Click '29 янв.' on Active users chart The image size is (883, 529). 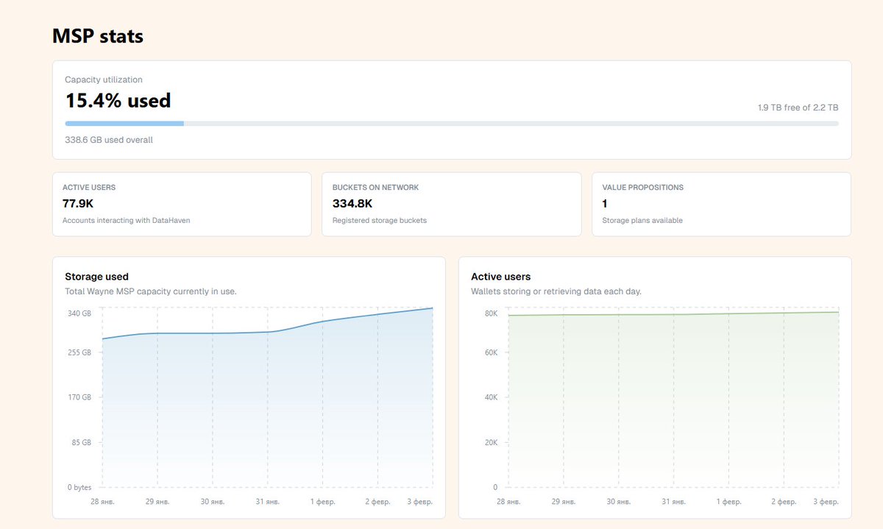[x=564, y=502]
